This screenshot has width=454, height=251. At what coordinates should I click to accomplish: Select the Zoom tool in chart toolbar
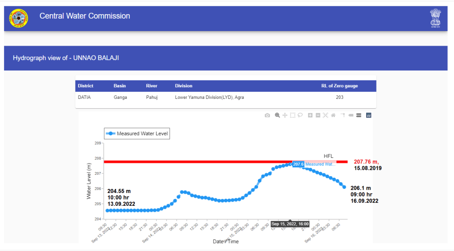277,115
